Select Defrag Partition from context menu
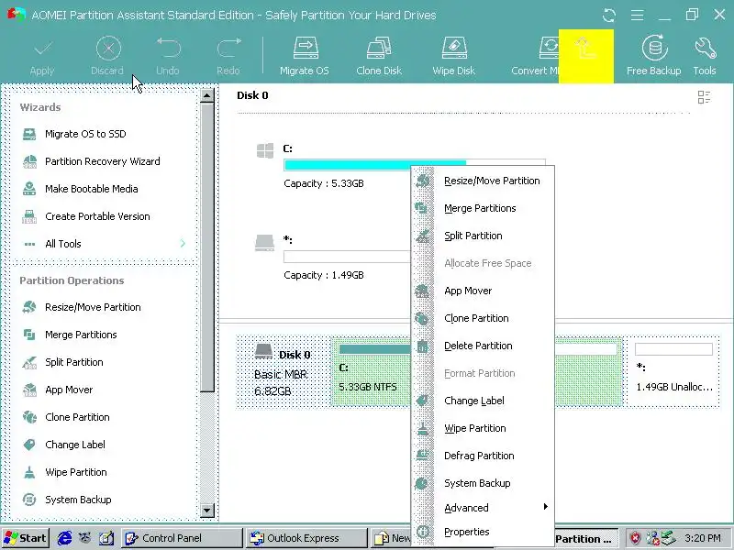This screenshot has width=734, height=550. 483,456
